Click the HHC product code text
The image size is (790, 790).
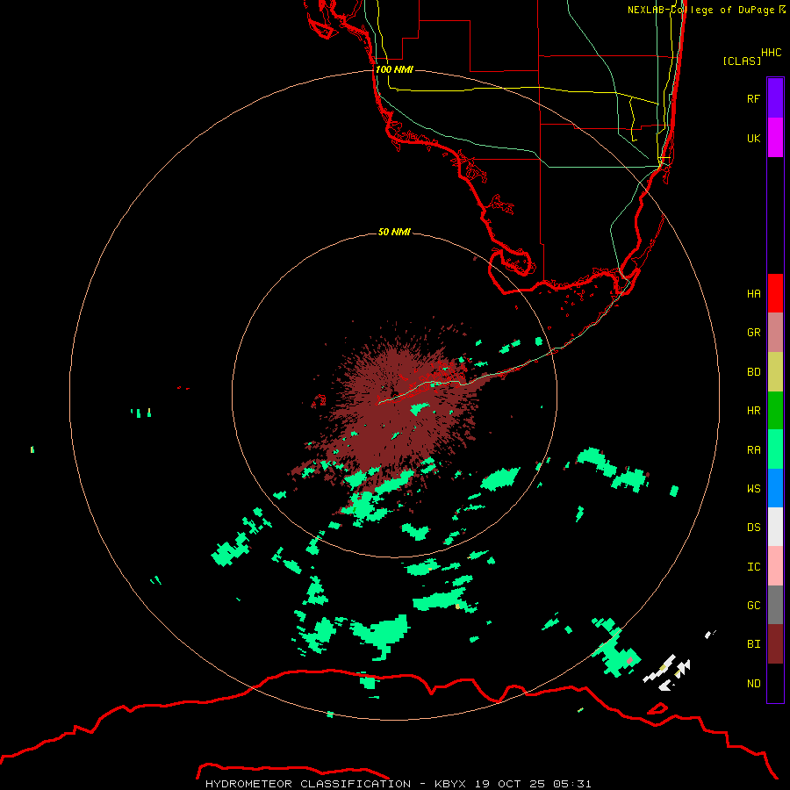(x=771, y=53)
